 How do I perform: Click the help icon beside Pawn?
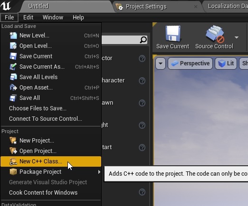pos(142,103)
